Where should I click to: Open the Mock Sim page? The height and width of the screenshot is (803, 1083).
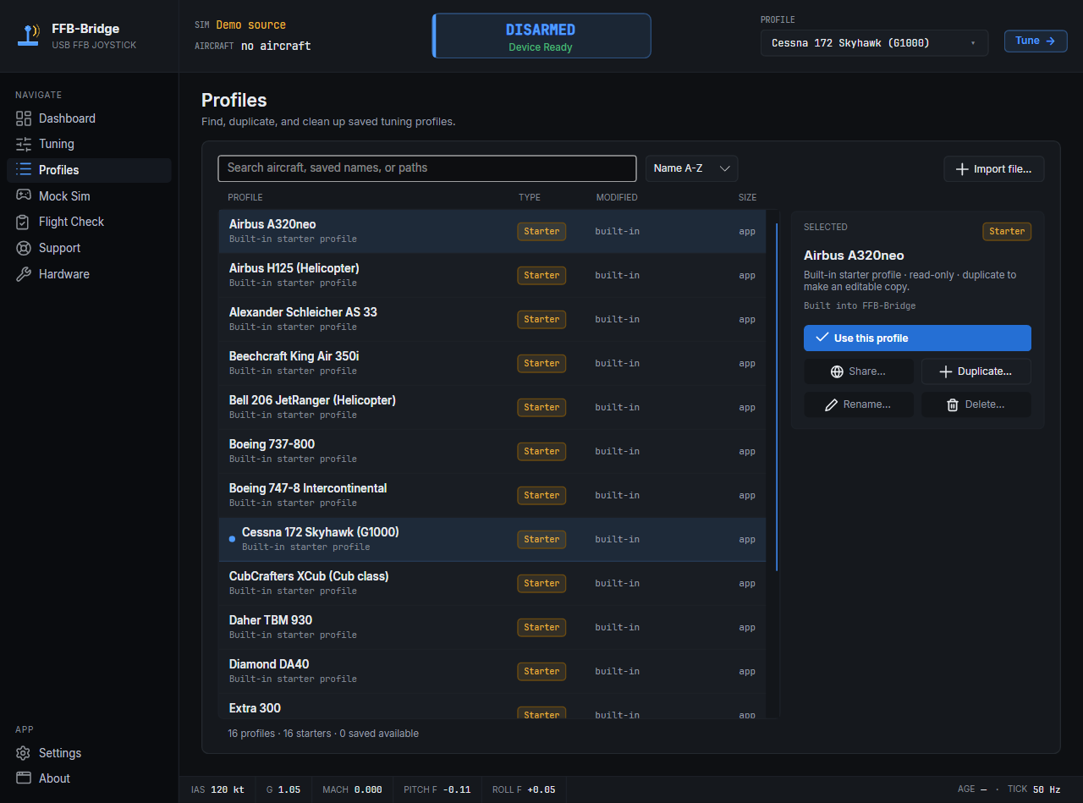(x=89, y=196)
